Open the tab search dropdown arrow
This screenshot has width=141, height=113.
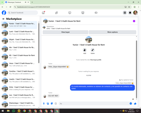tap(2, 2)
